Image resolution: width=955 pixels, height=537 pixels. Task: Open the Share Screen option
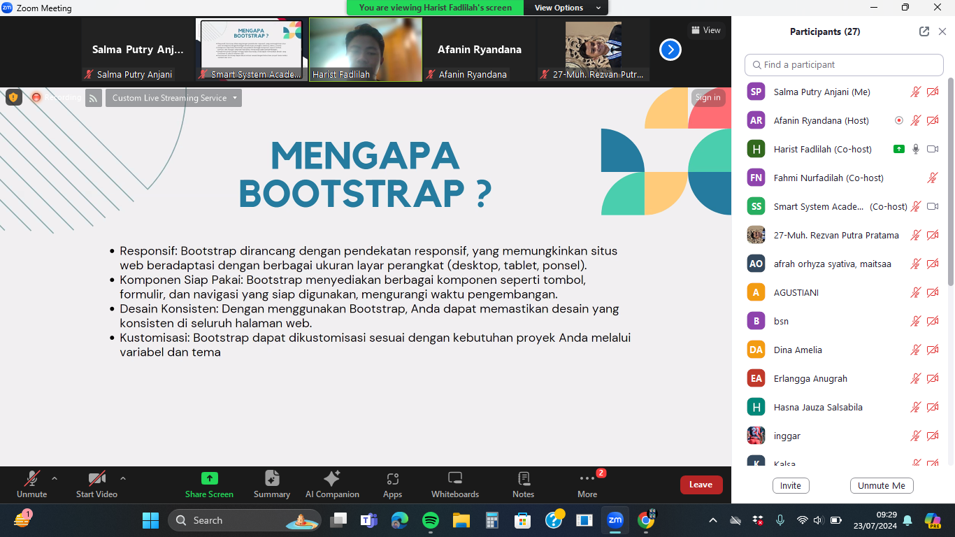(209, 485)
